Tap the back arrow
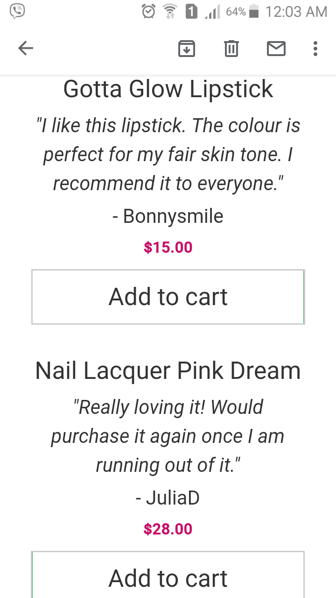The width and height of the screenshot is (336, 598). [x=26, y=48]
